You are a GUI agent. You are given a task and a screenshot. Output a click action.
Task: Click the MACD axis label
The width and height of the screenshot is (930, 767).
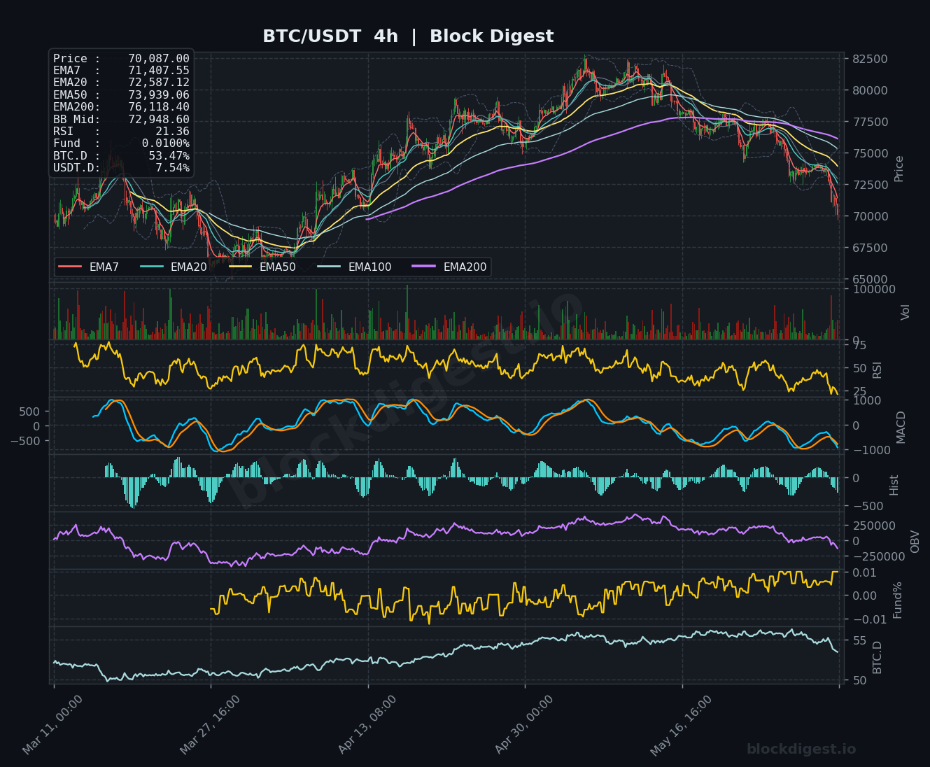pyautogui.click(x=901, y=427)
